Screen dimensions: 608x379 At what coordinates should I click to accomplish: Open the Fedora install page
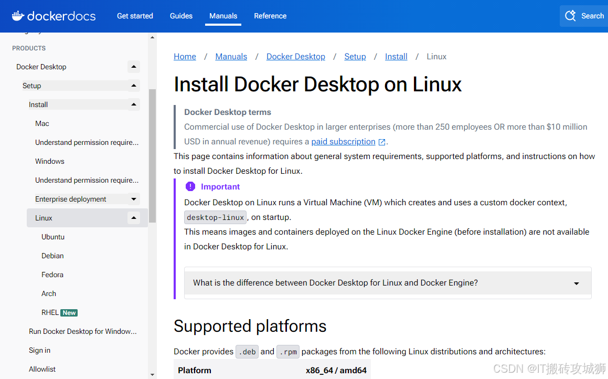pos(52,275)
